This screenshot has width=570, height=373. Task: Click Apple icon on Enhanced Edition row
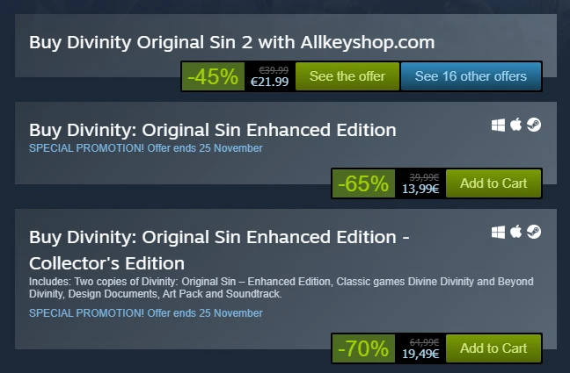[516, 126]
